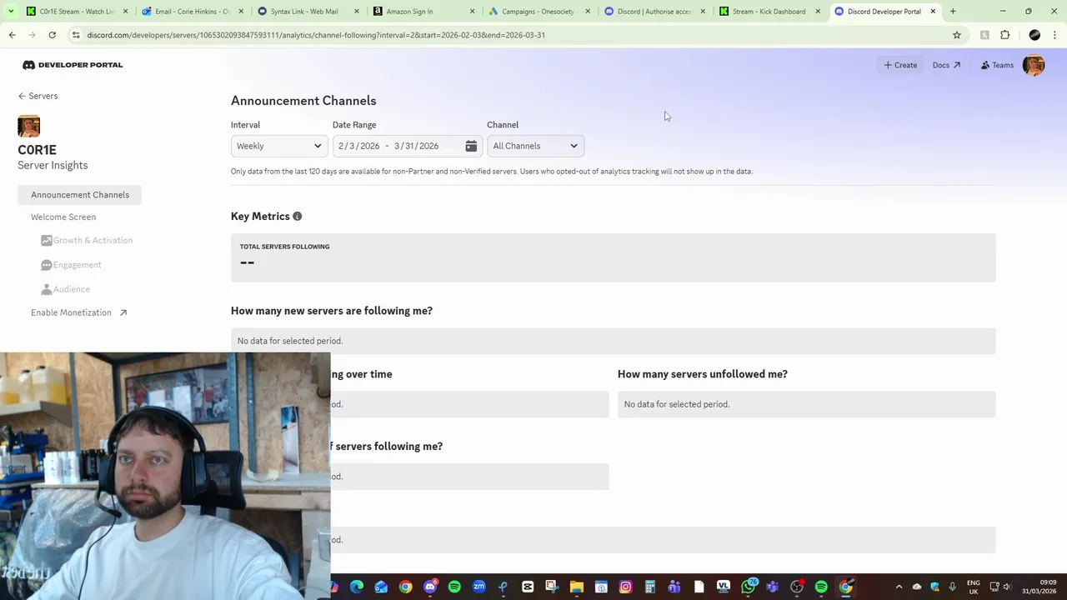Switch to the C0R1E Stream Kick tab

click(78, 12)
